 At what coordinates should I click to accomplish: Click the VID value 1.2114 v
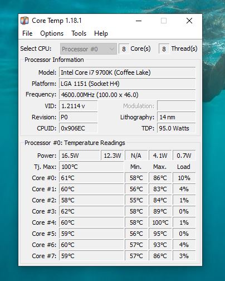tap(79, 106)
